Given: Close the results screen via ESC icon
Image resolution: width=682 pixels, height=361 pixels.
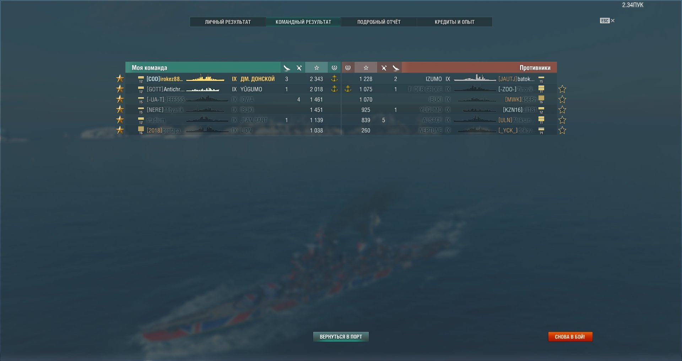Looking at the screenshot, I should coord(607,21).
